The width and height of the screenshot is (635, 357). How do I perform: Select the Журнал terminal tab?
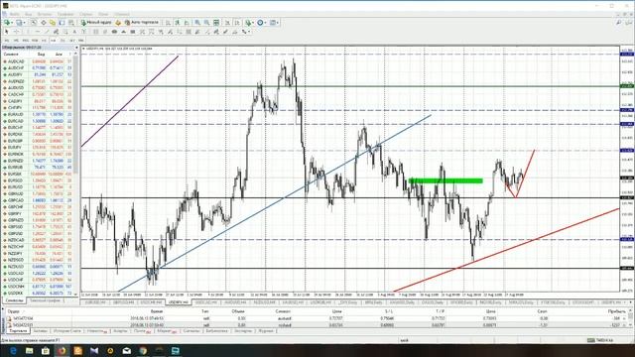click(x=266, y=330)
